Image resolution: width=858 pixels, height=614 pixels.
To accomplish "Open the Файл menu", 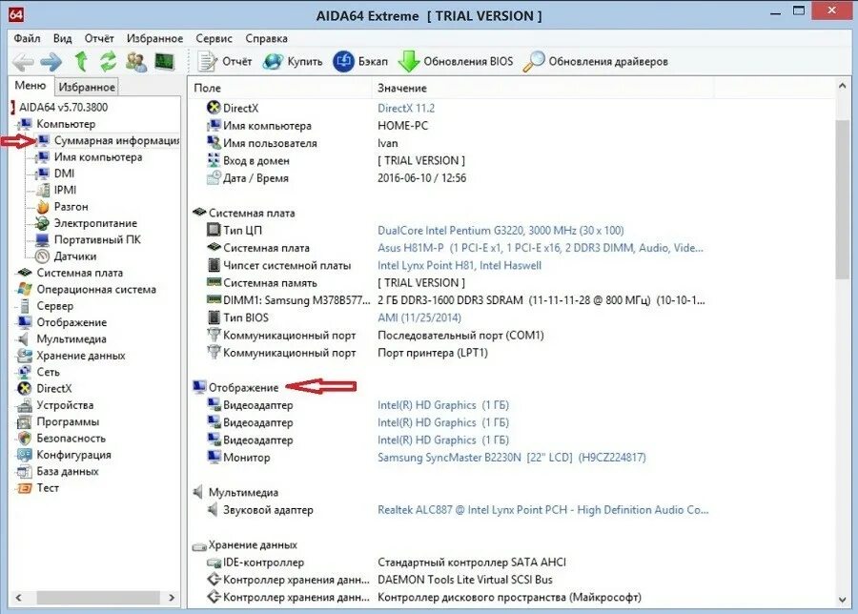I will 27,38.
